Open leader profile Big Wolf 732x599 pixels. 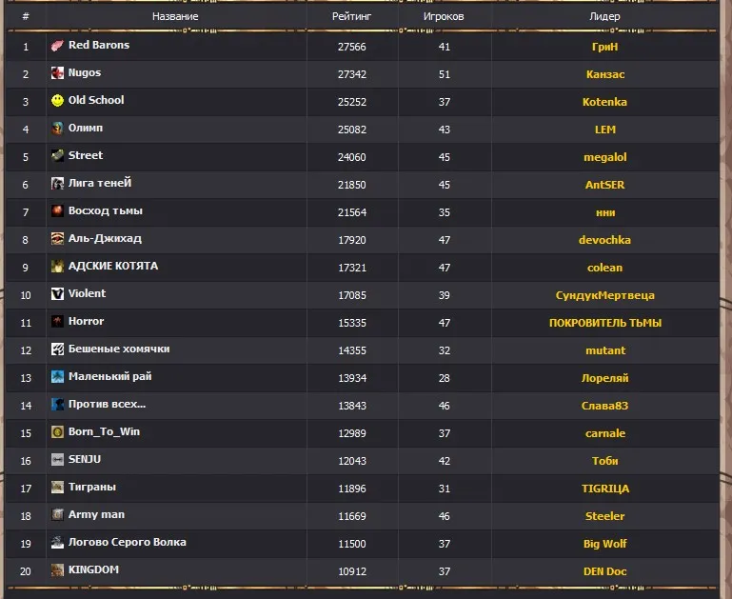point(604,544)
